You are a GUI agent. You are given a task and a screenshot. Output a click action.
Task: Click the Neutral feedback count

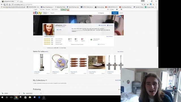click(x=76, y=39)
